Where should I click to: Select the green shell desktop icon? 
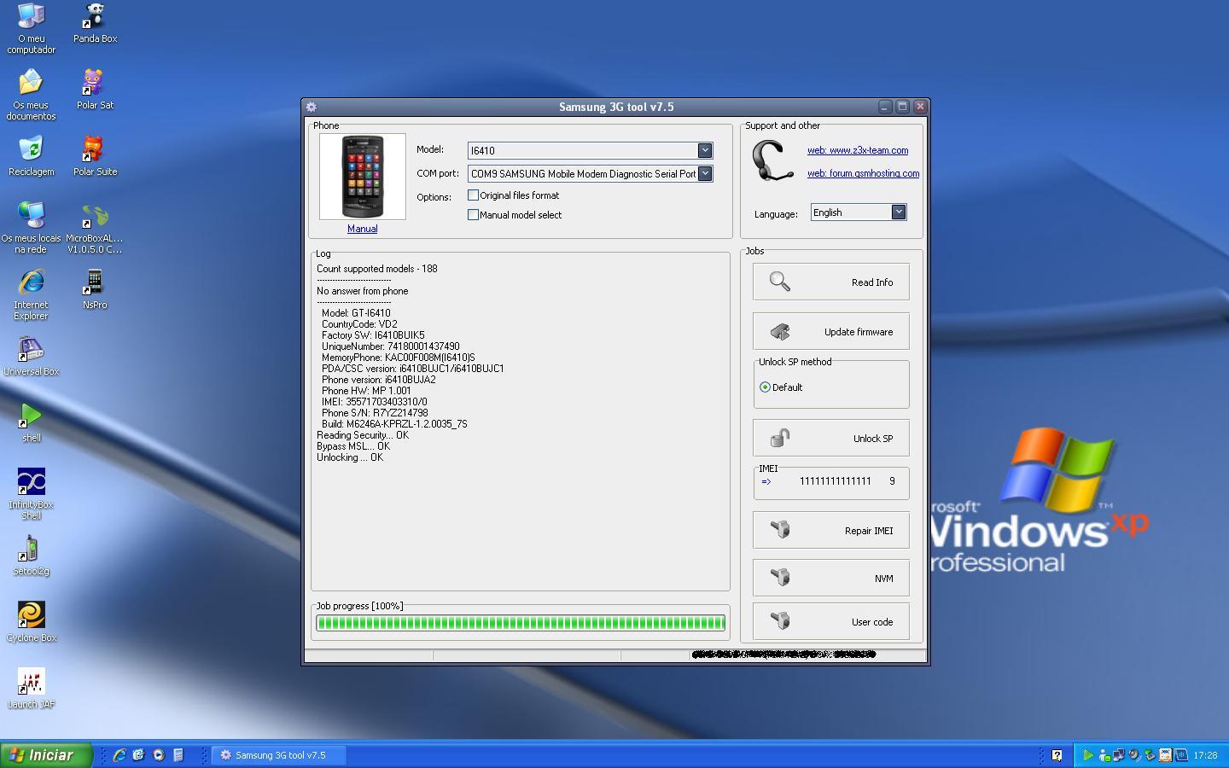click(x=31, y=422)
